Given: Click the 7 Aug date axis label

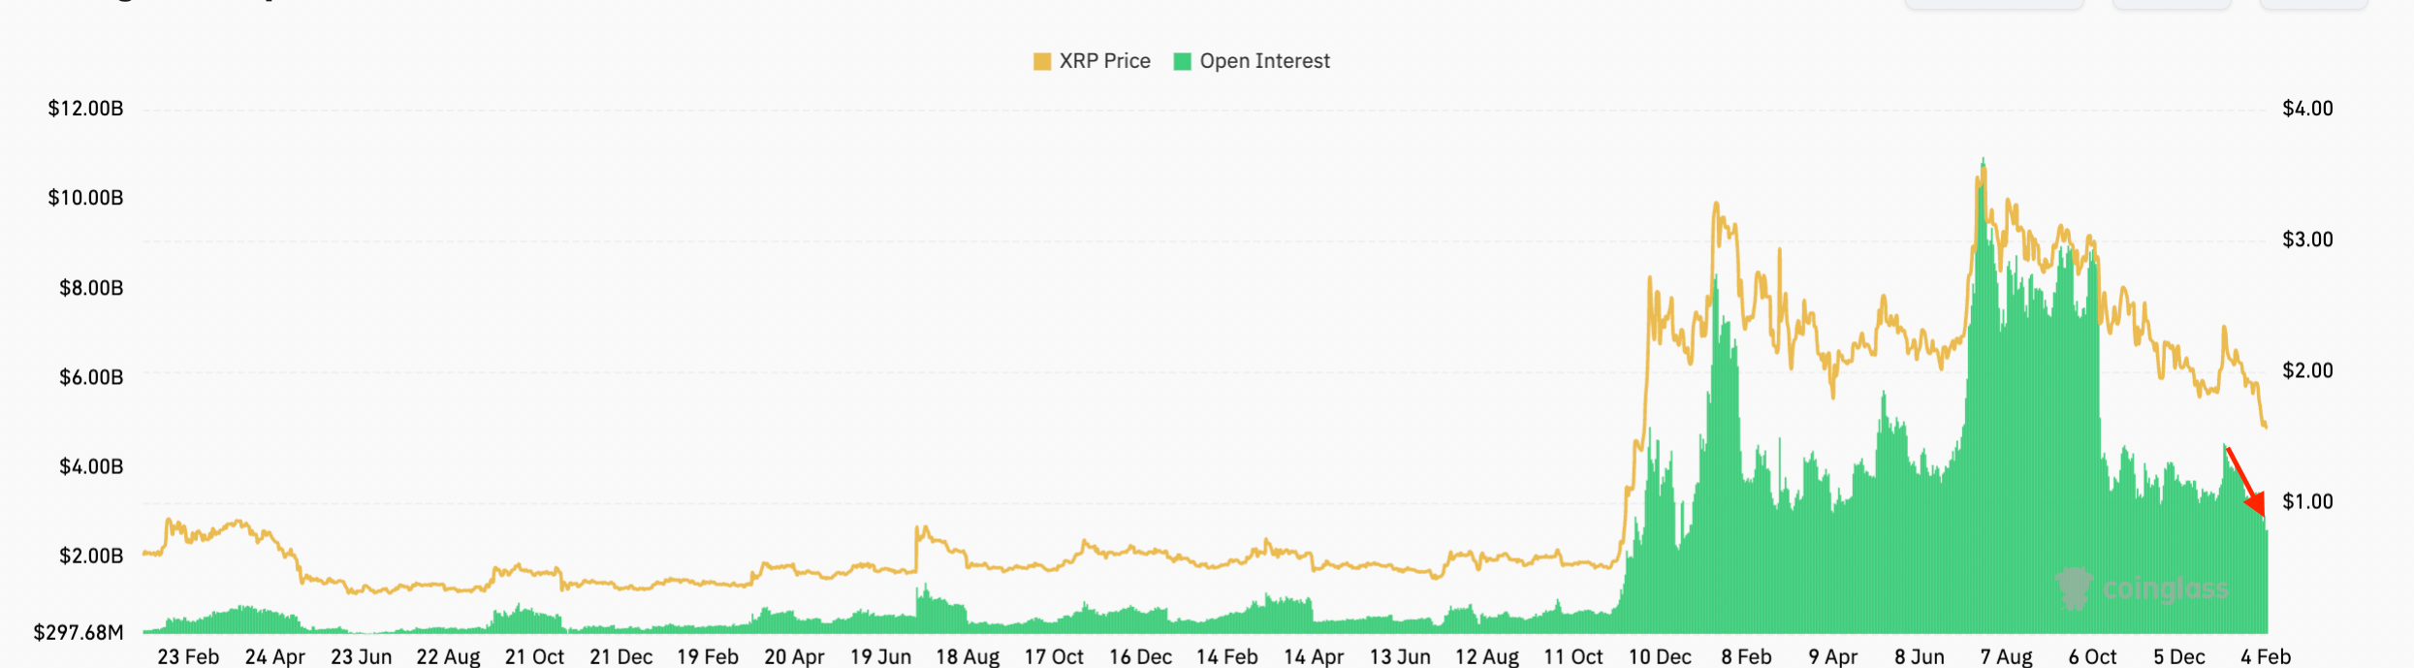Looking at the screenshot, I should pyautogui.click(x=2006, y=656).
